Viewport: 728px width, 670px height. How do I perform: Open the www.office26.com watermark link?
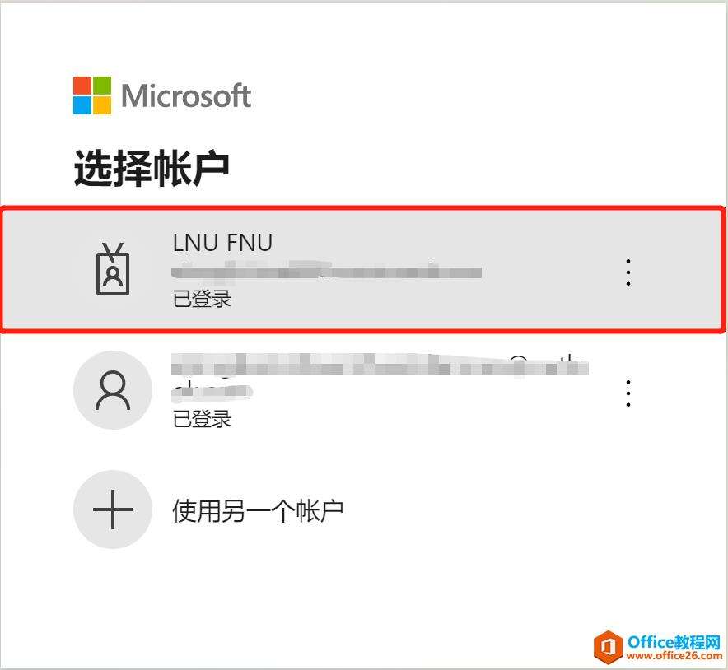tap(674, 656)
